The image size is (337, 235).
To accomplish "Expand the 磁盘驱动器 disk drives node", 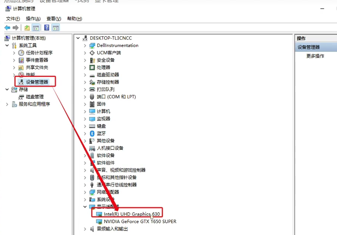I will pyautogui.click(x=85, y=75).
